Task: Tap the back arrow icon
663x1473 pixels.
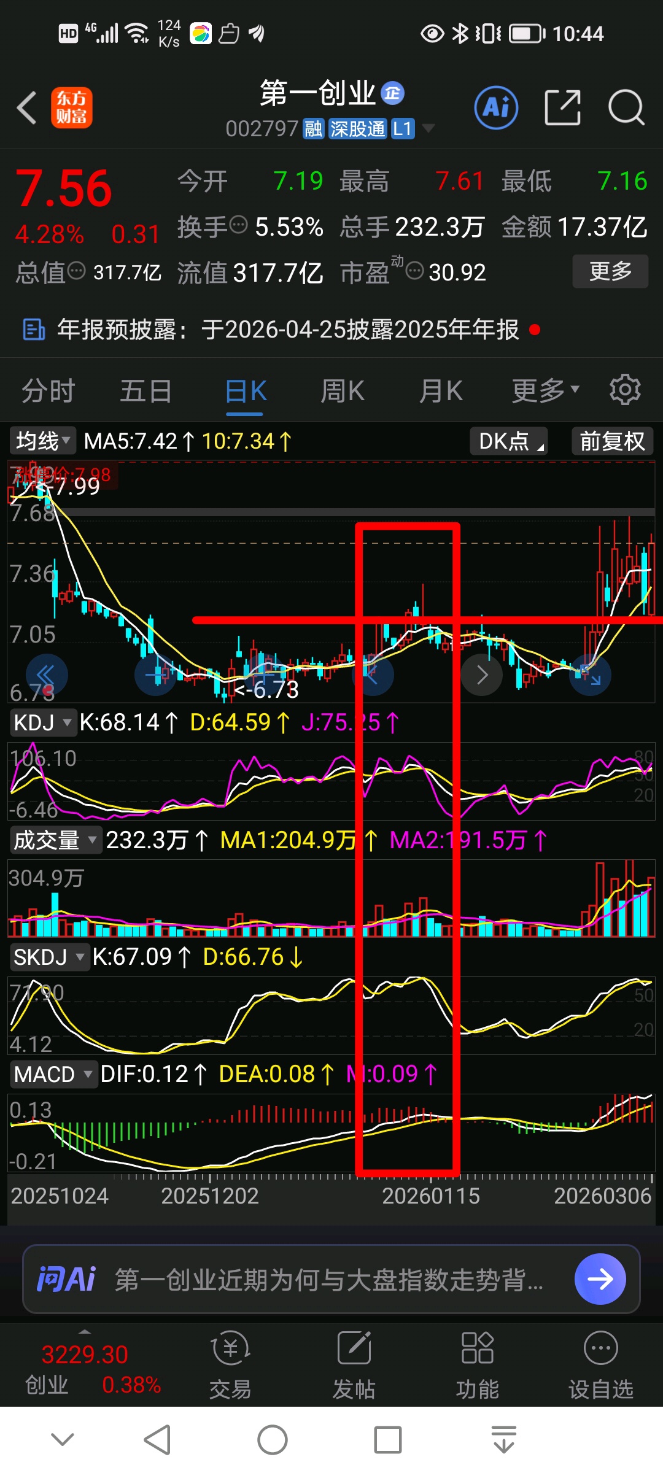Action: [x=27, y=108]
